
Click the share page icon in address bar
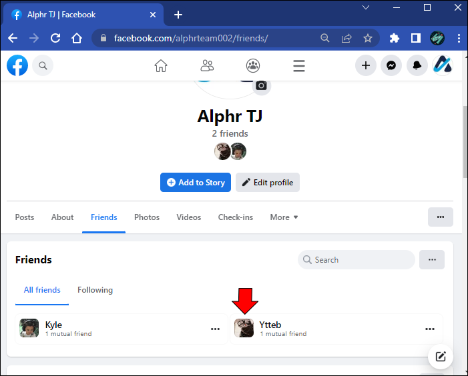pyautogui.click(x=346, y=38)
